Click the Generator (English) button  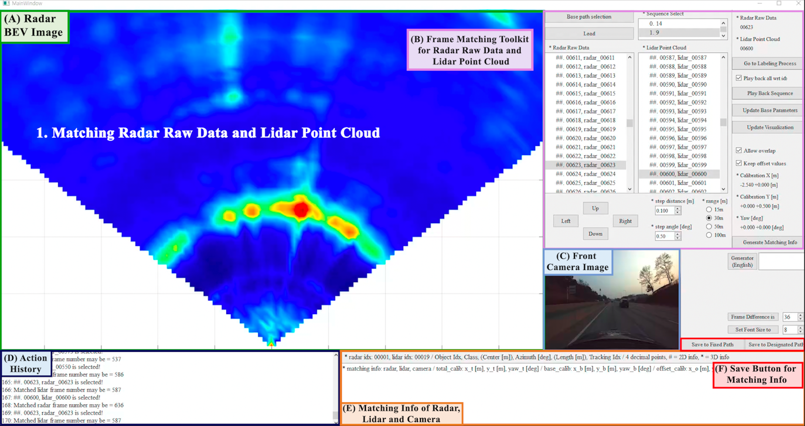point(742,262)
